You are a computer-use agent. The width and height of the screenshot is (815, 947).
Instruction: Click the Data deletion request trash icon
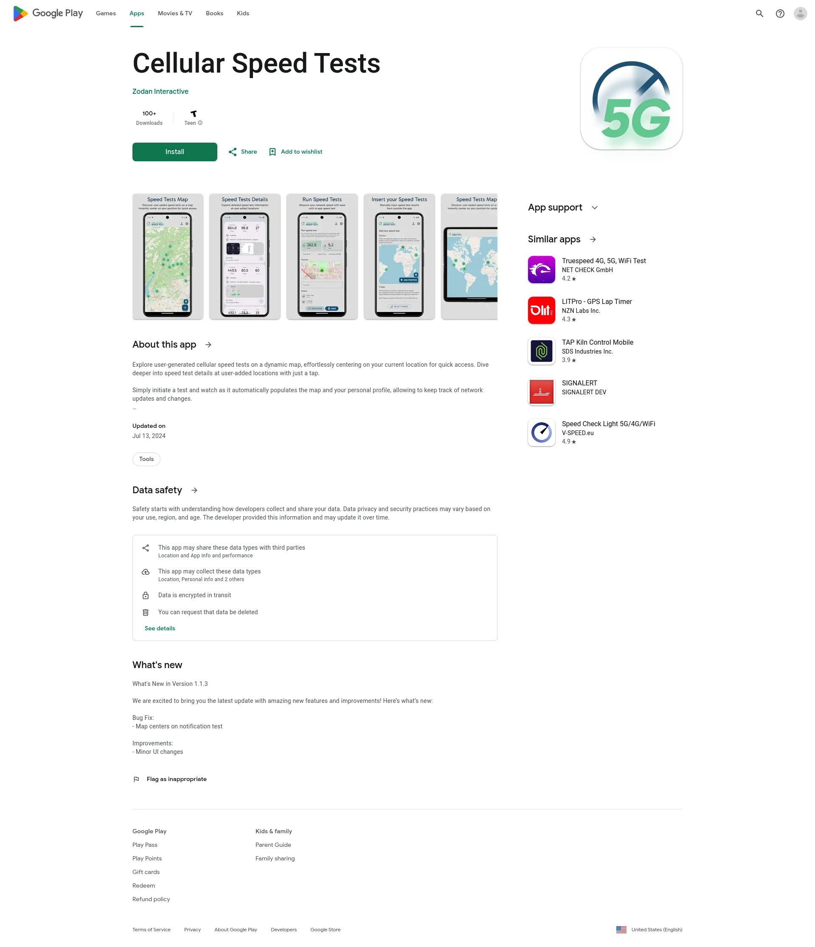[x=146, y=612]
